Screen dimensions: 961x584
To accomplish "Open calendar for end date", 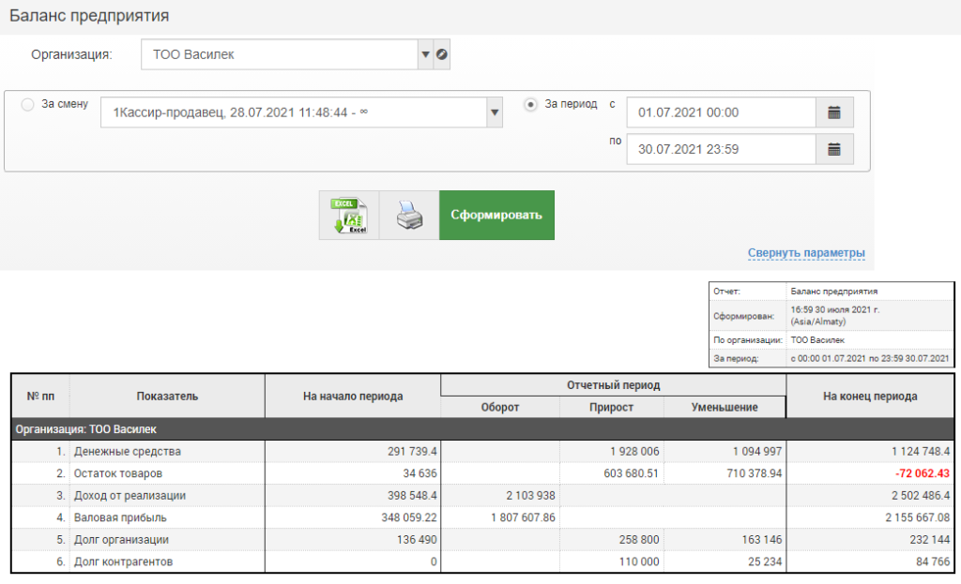I will [x=834, y=149].
